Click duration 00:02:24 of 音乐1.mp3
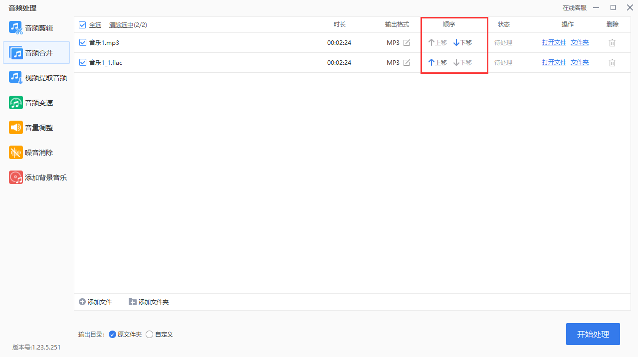The height and width of the screenshot is (357, 638). [x=339, y=43]
